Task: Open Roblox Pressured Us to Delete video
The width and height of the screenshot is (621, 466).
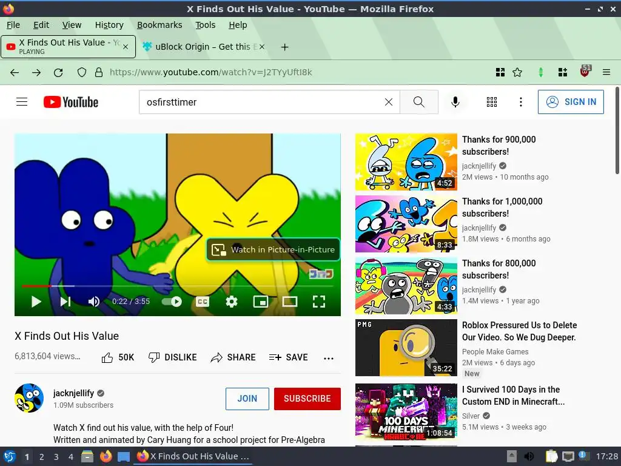Action: (519, 331)
